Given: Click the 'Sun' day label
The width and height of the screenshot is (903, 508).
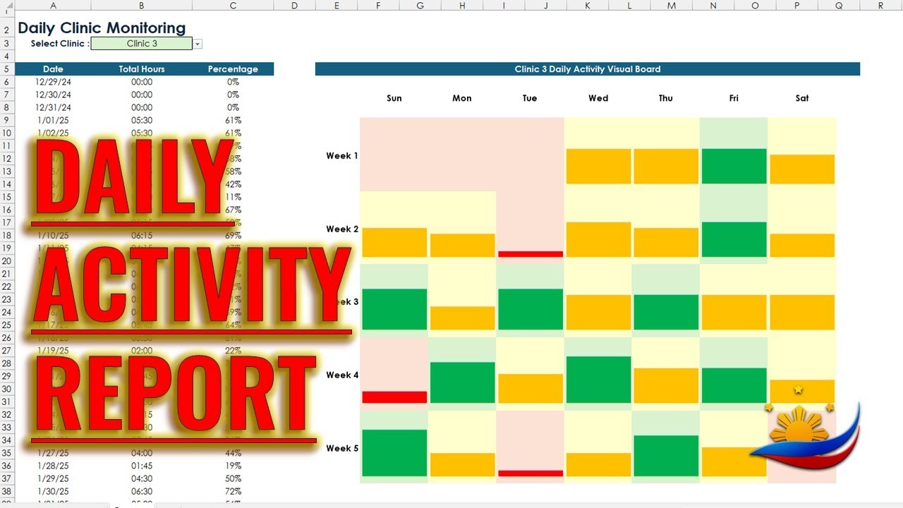Looking at the screenshot, I should pos(394,98).
